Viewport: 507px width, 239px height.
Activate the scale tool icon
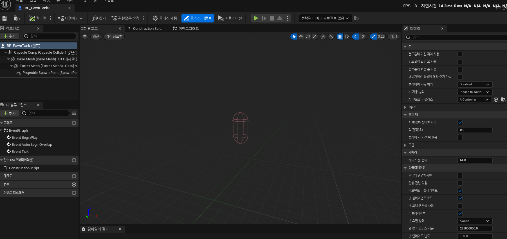click(315, 37)
